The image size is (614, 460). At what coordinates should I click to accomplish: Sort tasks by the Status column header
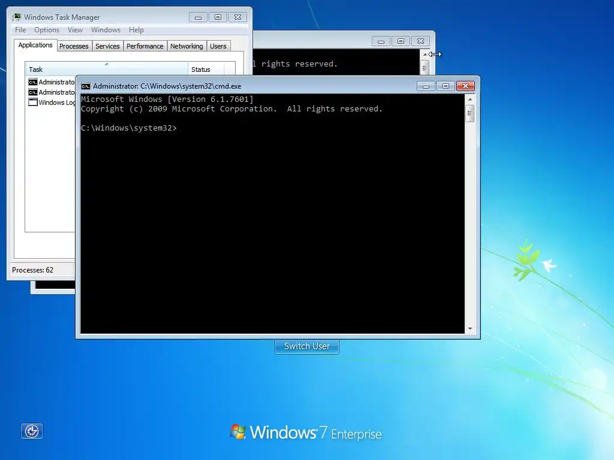(206, 69)
